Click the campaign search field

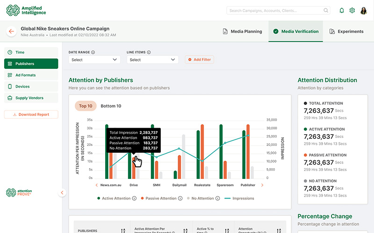278,10
